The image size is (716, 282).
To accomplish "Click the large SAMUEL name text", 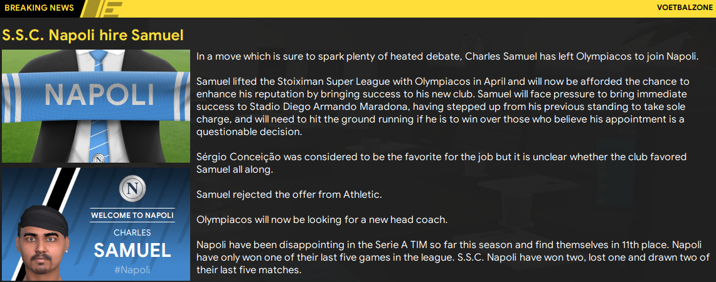I will click(132, 251).
